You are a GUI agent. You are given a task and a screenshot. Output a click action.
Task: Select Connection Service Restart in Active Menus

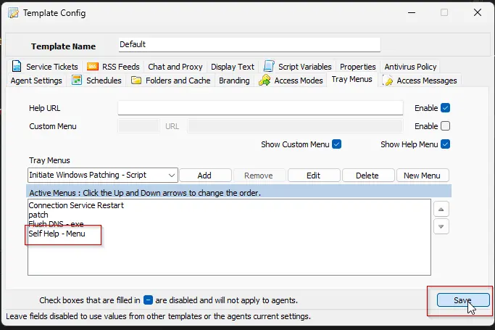coord(76,205)
